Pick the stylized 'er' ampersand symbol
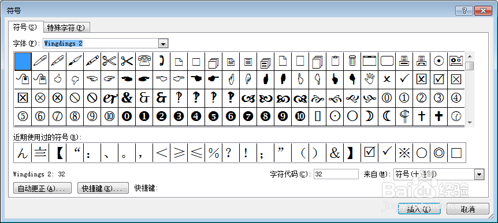This screenshot has height=223, width=498. click(110, 98)
